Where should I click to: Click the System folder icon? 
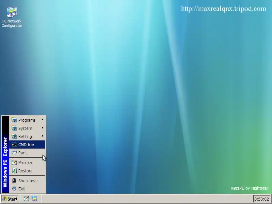pyautogui.click(x=14, y=128)
